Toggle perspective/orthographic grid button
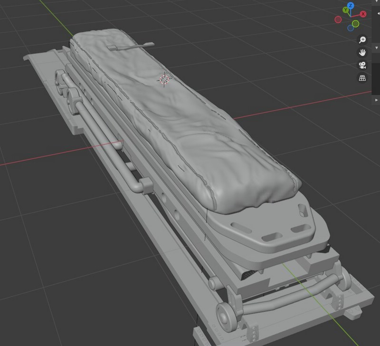380x346 pixels. pyautogui.click(x=362, y=78)
